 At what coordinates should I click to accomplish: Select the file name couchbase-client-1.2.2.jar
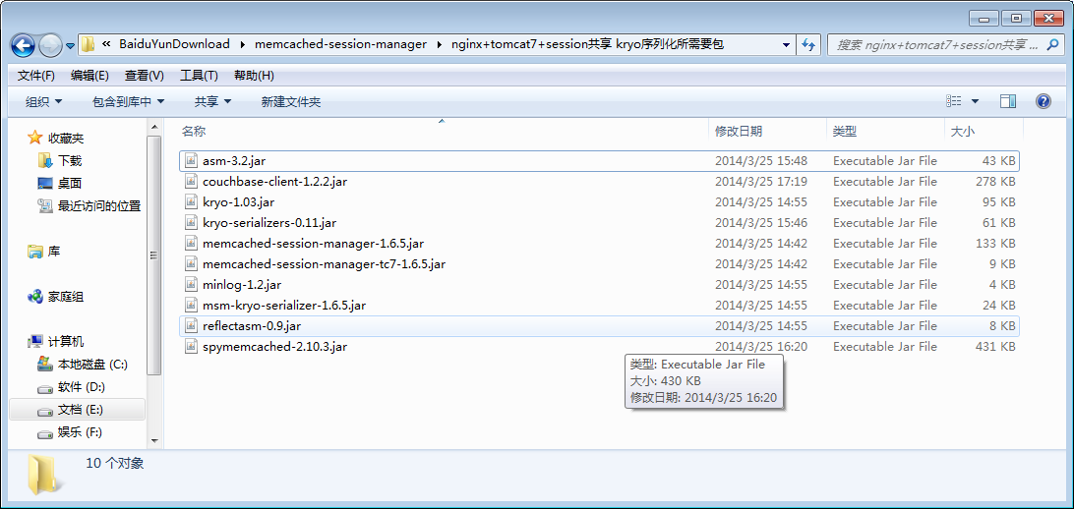[x=274, y=182]
